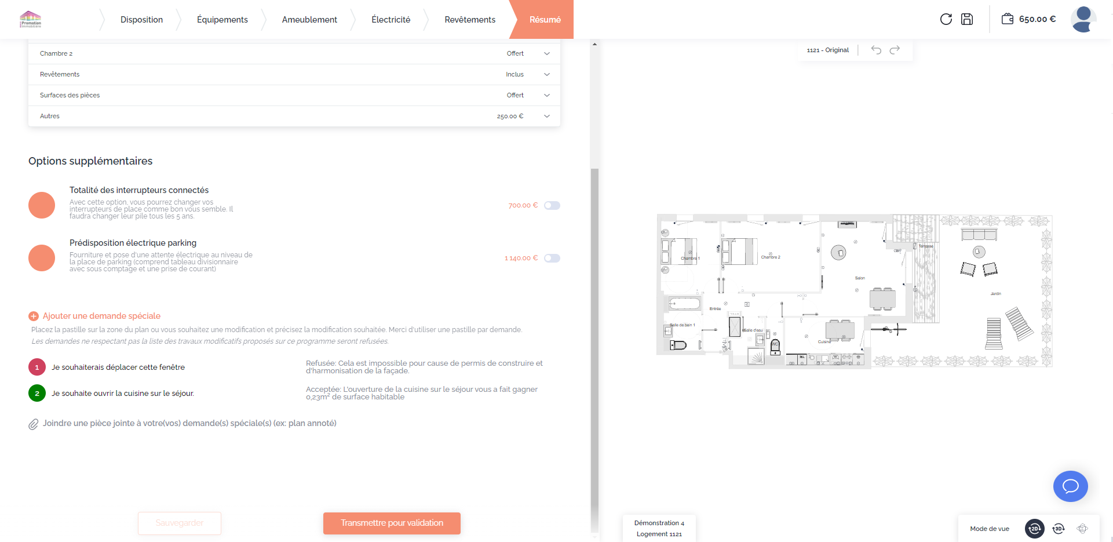Click the floor plan thumbnail
This screenshot has height=542, width=1113.
coord(855,292)
